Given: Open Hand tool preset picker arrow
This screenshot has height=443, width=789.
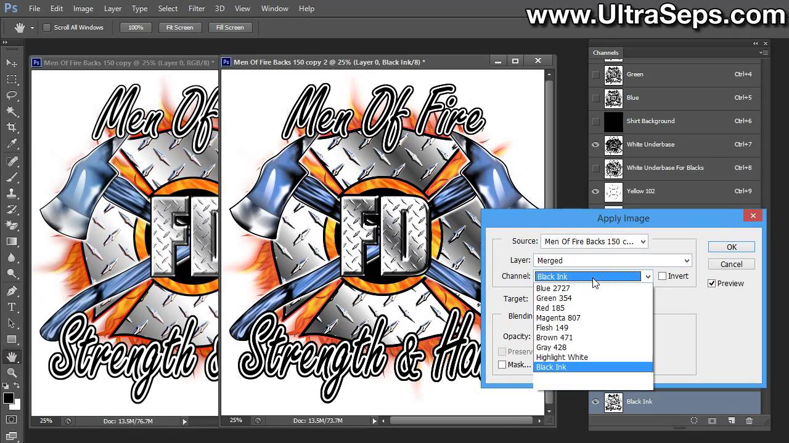Looking at the screenshot, I should [32, 28].
